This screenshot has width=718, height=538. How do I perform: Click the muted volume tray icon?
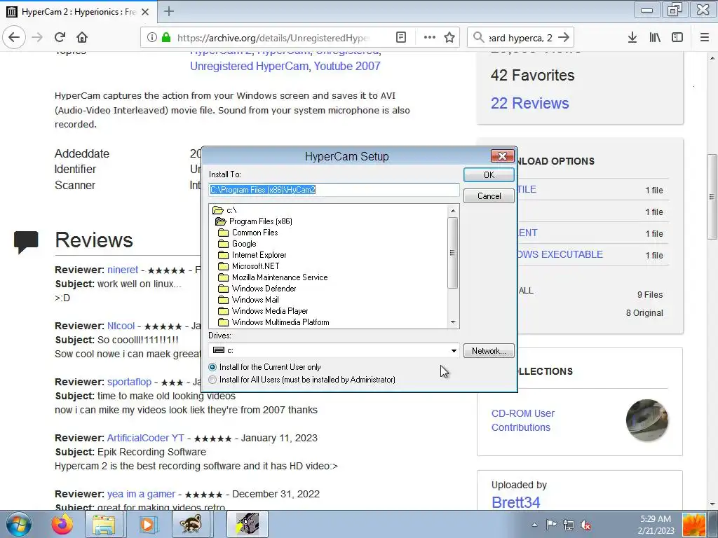pos(585,525)
